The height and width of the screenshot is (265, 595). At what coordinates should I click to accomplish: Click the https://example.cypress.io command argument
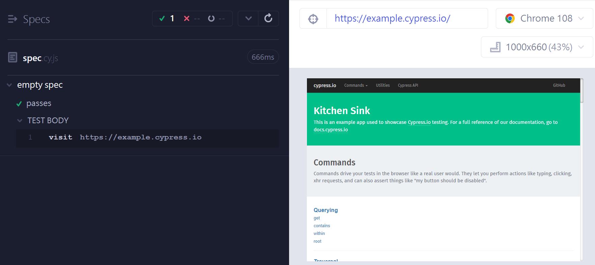click(x=141, y=137)
